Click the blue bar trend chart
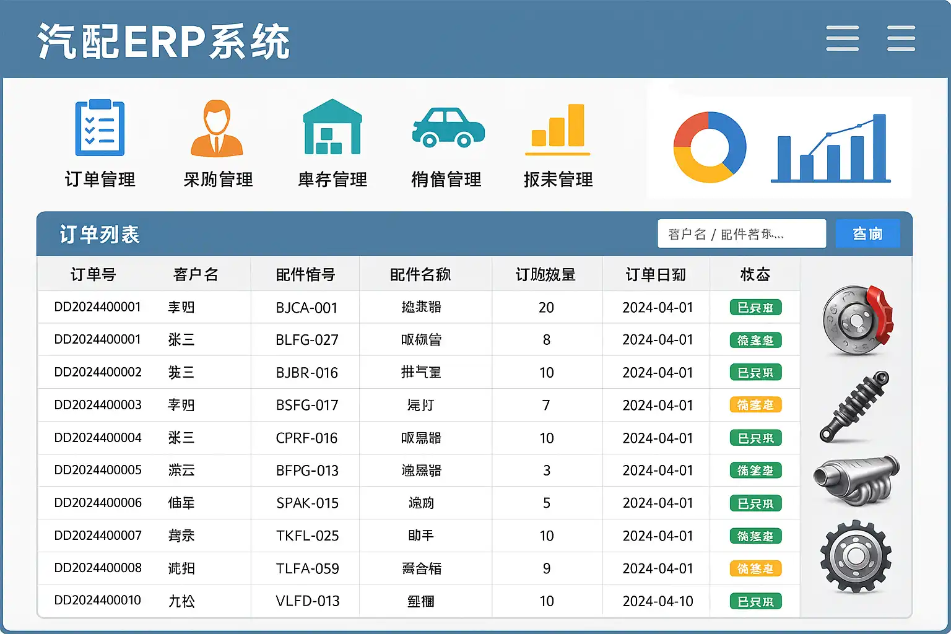This screenshot has height=634, width=951. click(x=830, y=149)
